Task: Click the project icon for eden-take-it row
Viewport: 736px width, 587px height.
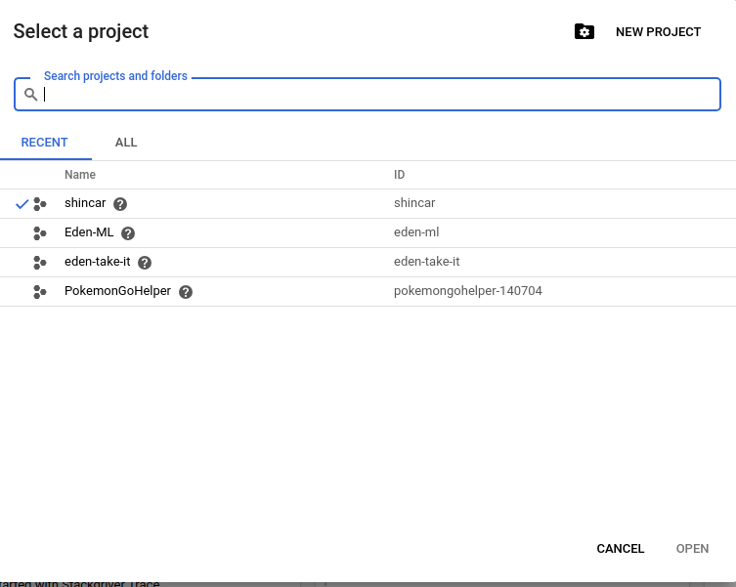Action: [x=40, y=263]
